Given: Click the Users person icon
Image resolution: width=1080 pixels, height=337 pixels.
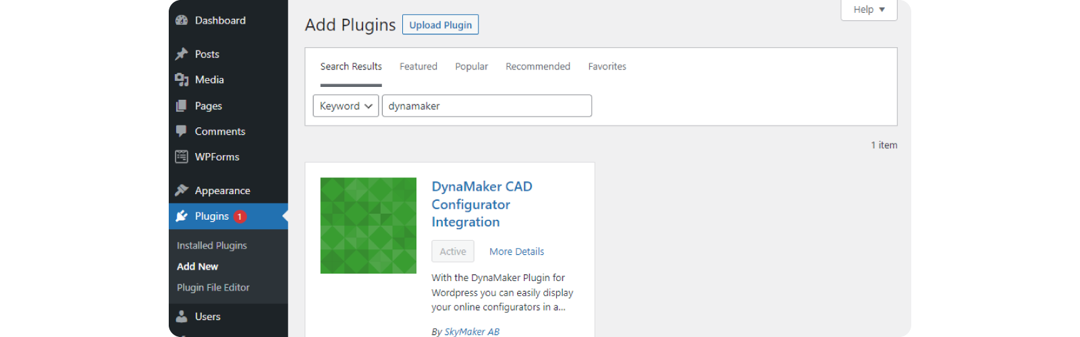Looking at the screenshot, I should tap(182, 317).
